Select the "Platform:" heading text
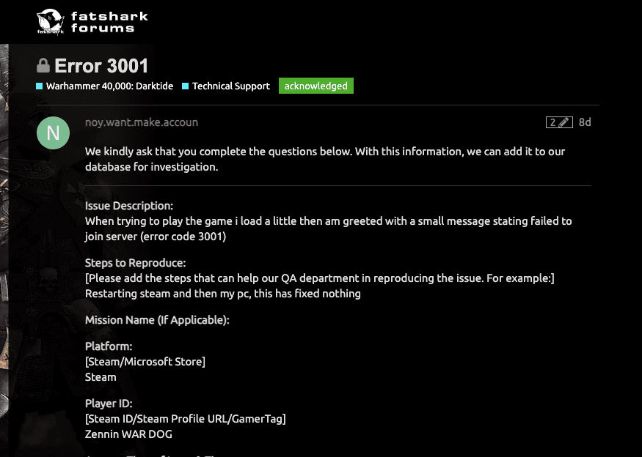 [x=109, y=346]
